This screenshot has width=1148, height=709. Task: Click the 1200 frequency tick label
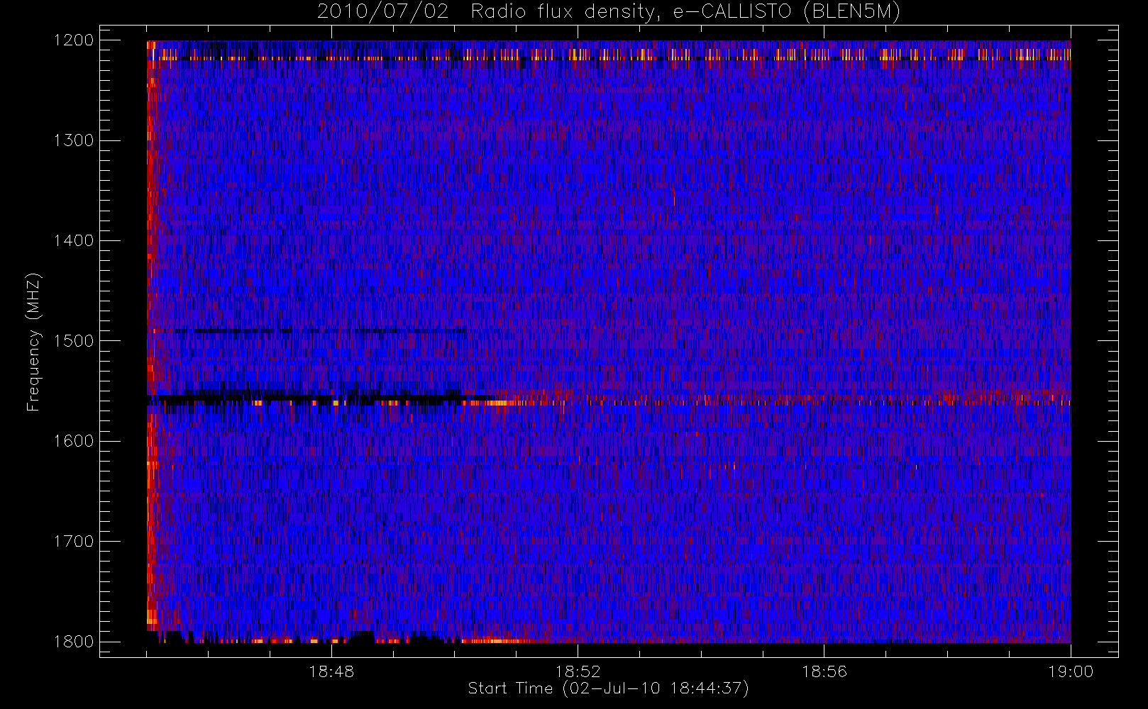74,40
